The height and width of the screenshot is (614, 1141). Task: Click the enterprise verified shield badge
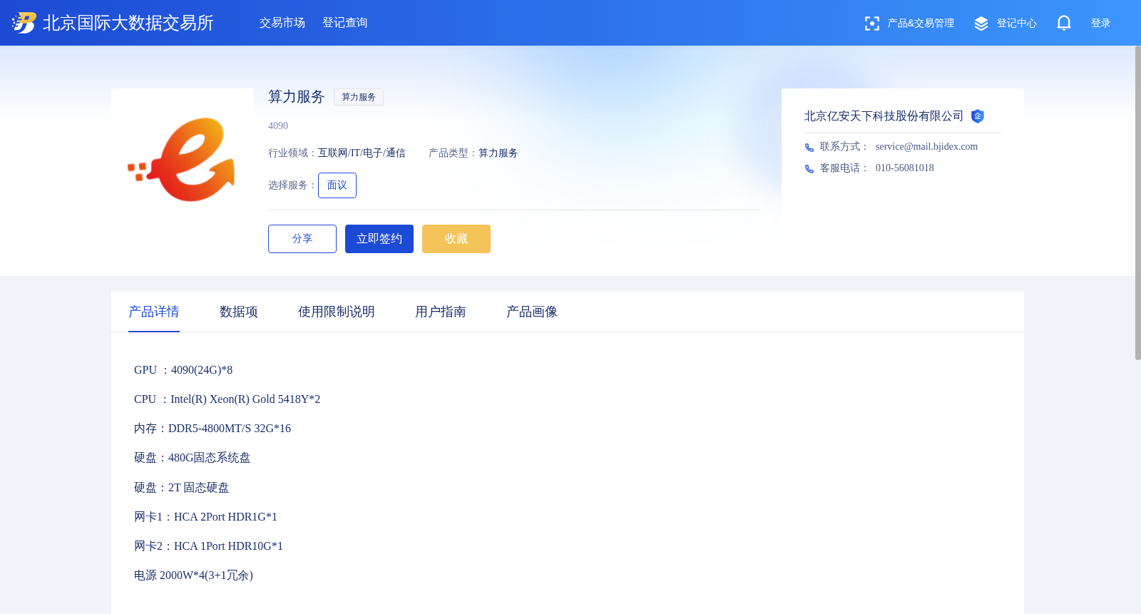pos(978,116)
